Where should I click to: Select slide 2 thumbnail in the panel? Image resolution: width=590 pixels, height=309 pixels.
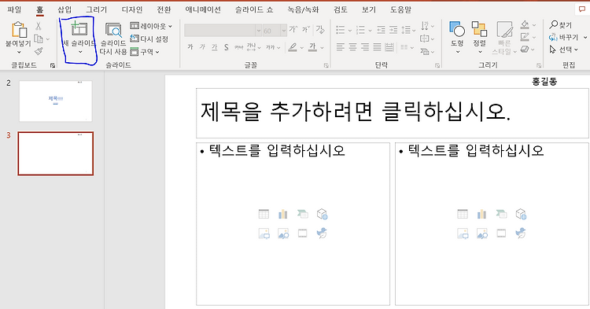[56, 101]
